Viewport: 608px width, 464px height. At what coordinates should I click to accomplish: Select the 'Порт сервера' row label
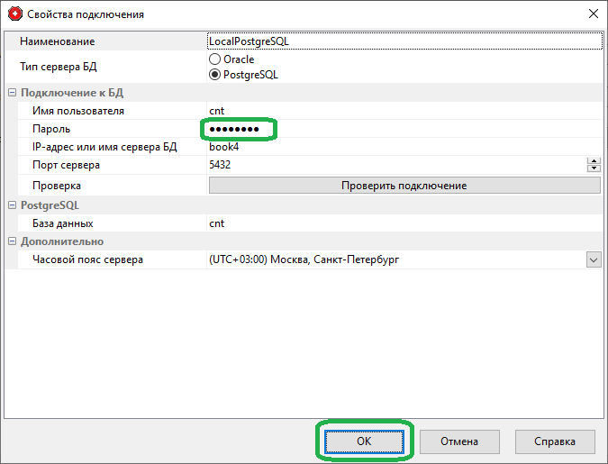(x=66, y=165)
